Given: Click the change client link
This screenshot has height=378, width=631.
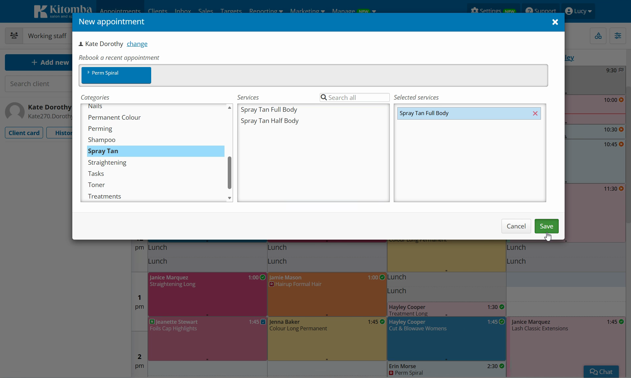Looking at the screenshot, I should [137, 44].
